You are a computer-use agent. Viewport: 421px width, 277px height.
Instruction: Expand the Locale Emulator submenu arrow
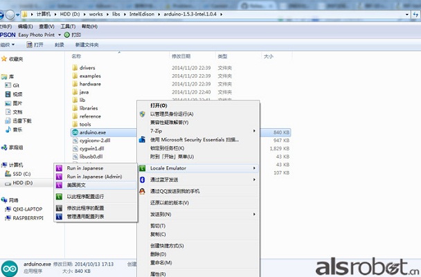pos(254,168)
